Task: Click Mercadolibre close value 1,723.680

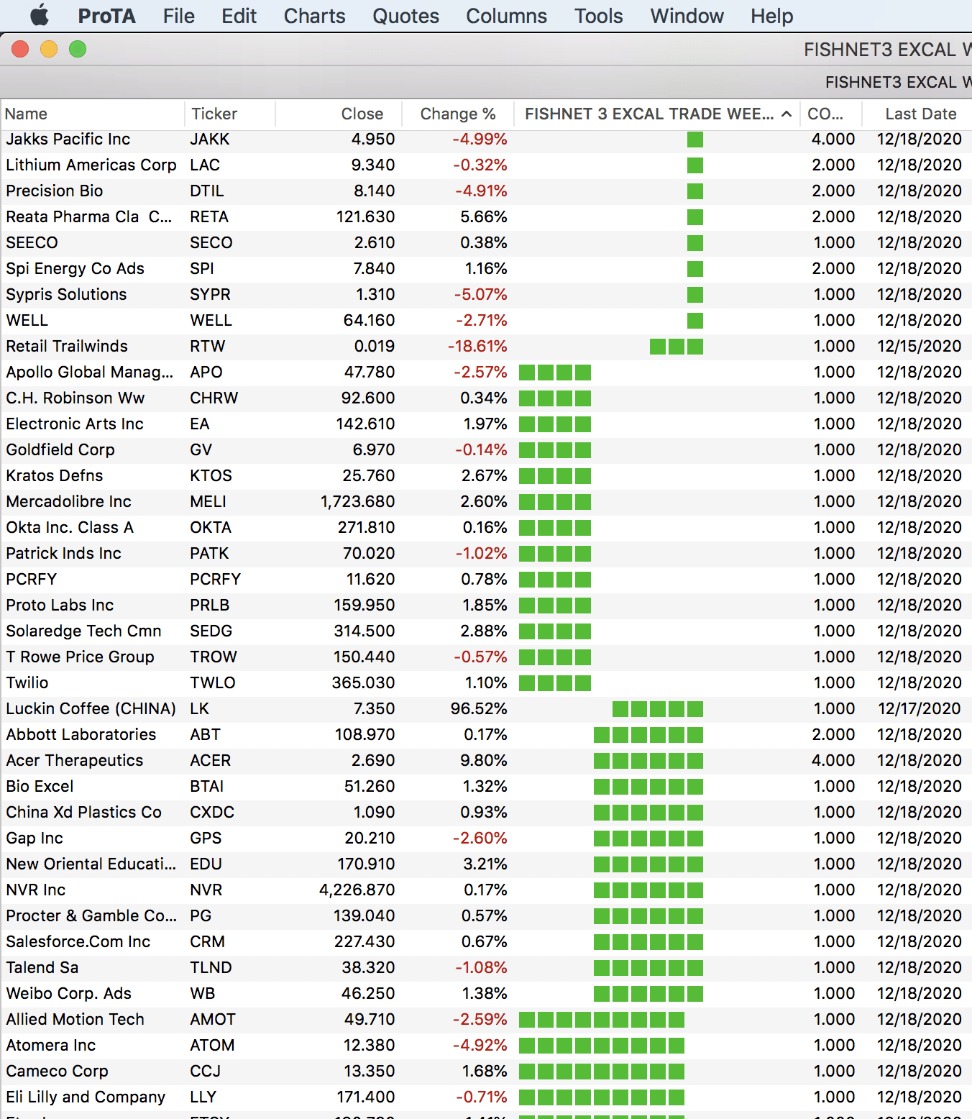Action: tap(357, 502)
